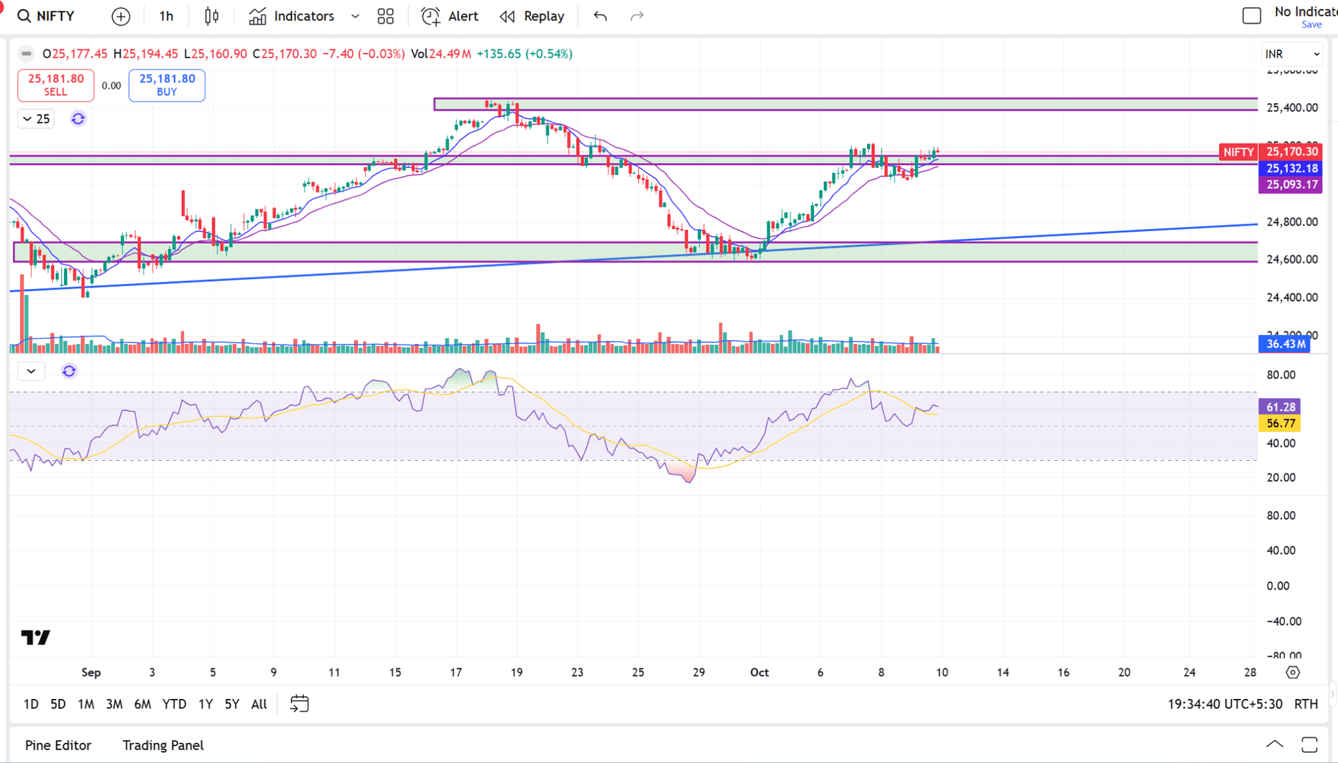
Task: Toggle the RTH session setting
Action: (x=1306, y=704)
